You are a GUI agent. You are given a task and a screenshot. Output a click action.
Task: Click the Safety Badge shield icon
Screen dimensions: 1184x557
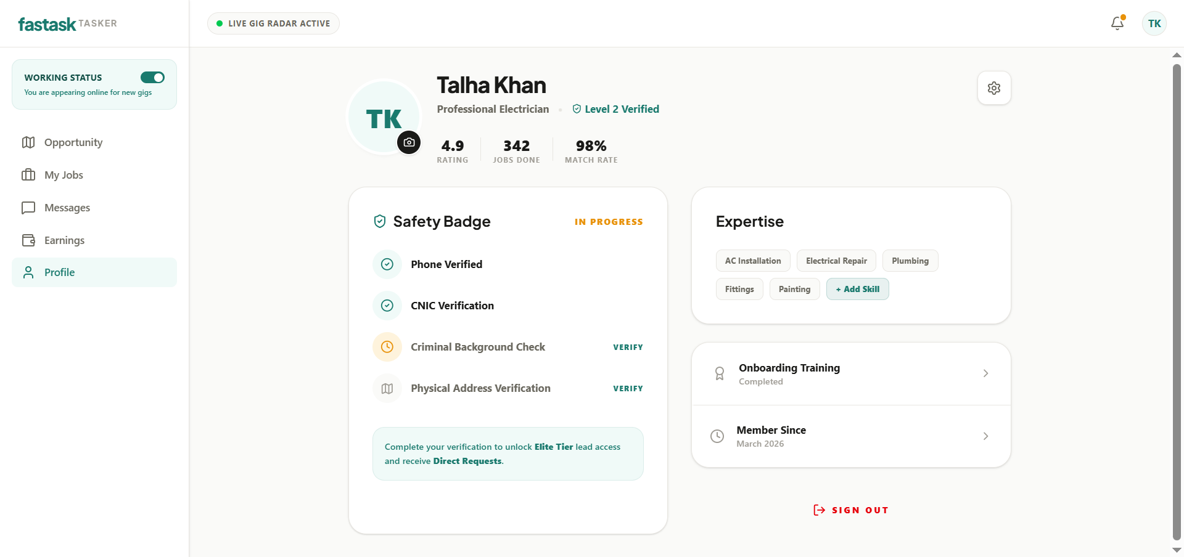(x=380, y=221)
